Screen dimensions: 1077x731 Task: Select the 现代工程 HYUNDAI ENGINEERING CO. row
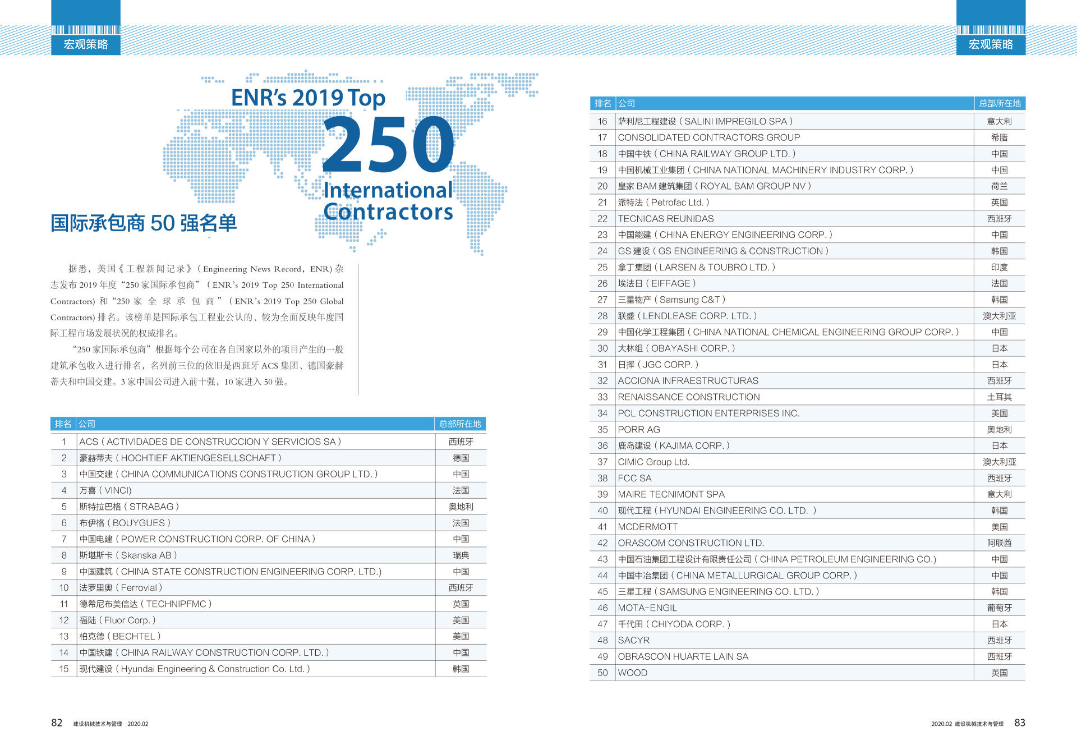click(x=807, y=511)
